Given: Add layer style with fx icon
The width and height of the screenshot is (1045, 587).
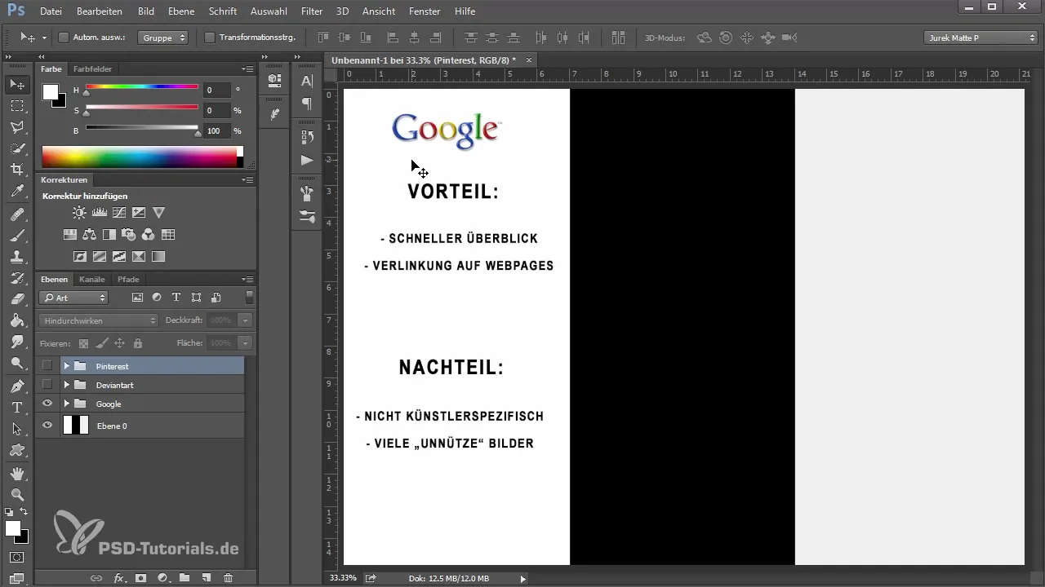Looking at the screenshot, I should click(119, 577).
